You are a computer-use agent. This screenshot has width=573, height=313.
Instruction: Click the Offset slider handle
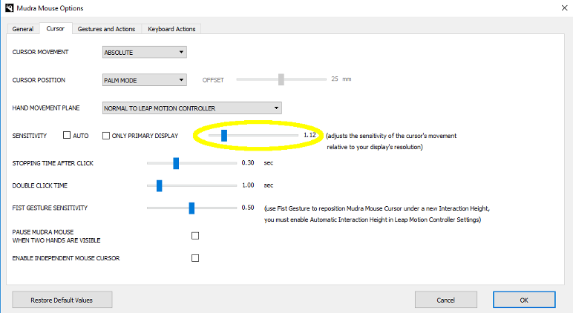coord(281,79)
